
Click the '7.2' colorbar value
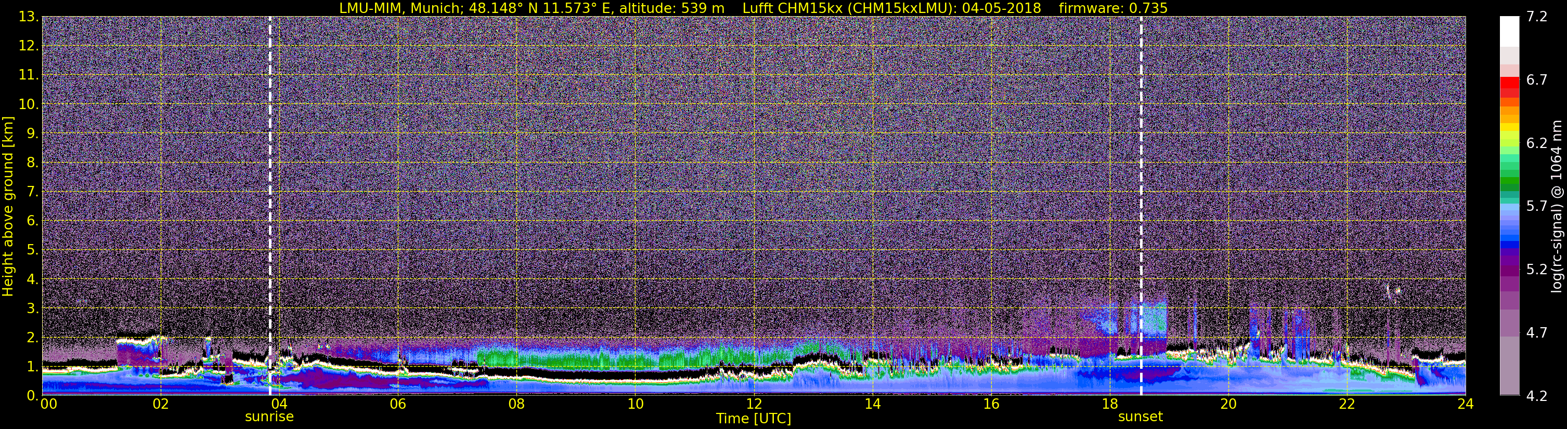(x=1537, y=17)
